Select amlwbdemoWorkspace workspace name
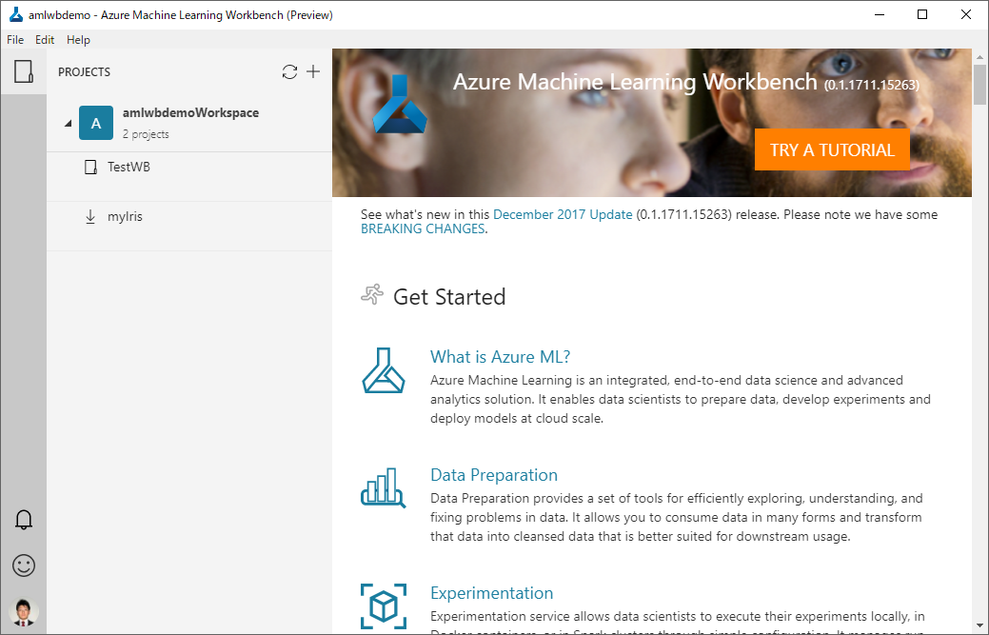 point(190,113)
